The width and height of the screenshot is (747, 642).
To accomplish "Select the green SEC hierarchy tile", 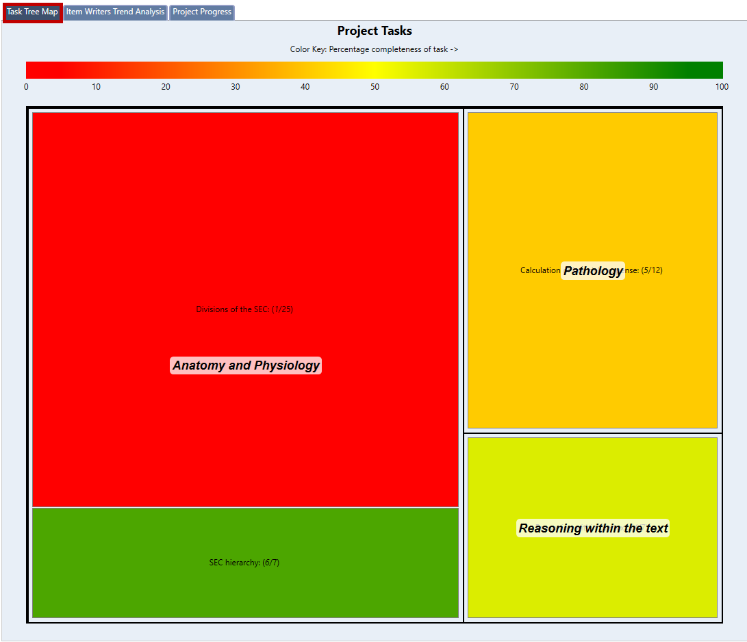I will [x=245, y=589].
